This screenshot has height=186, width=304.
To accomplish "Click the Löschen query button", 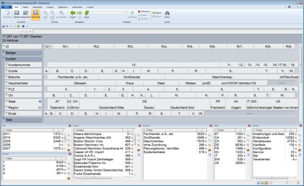I will click(143, 19).
